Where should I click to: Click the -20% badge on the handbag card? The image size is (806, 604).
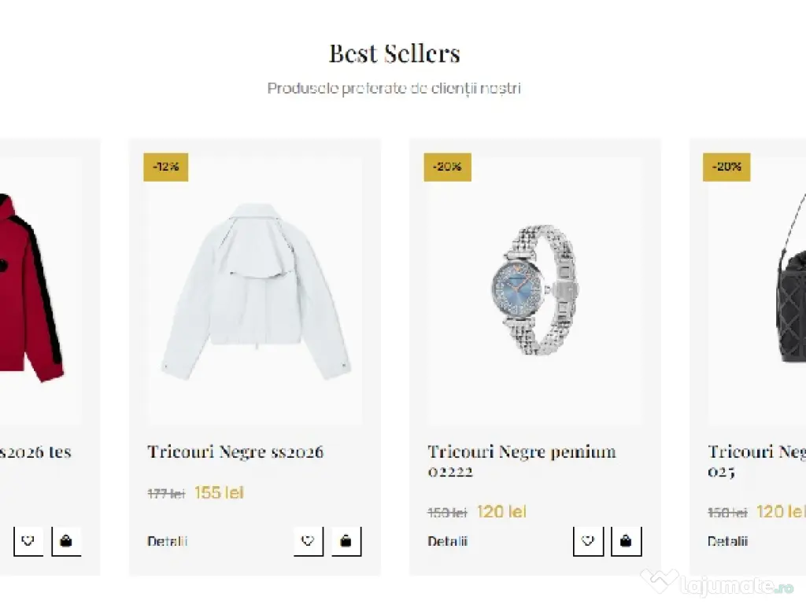click(726, 167)
